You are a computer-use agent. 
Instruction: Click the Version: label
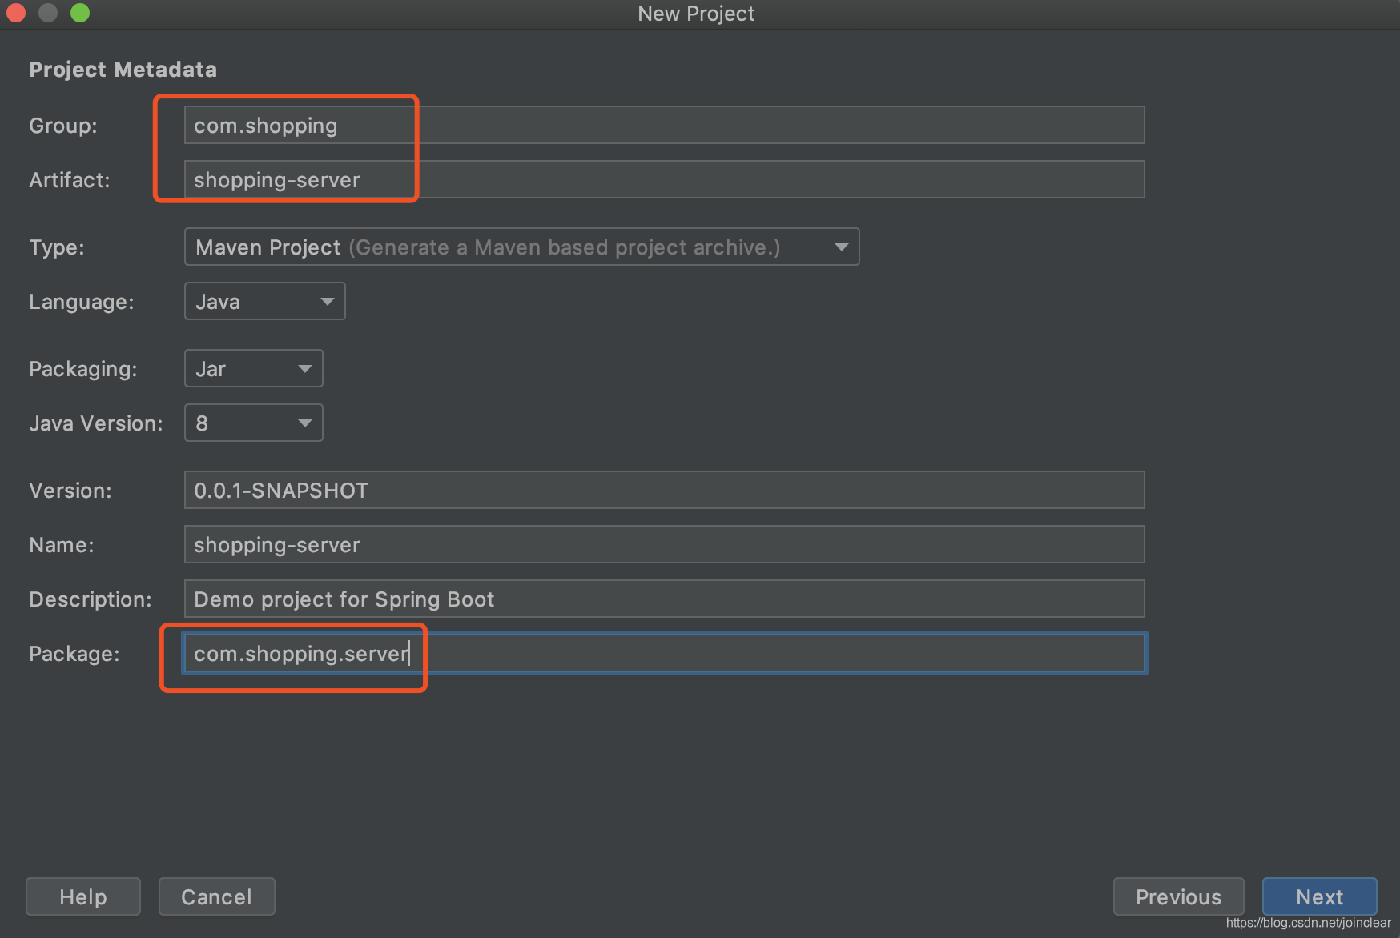[x=70, y=491]
